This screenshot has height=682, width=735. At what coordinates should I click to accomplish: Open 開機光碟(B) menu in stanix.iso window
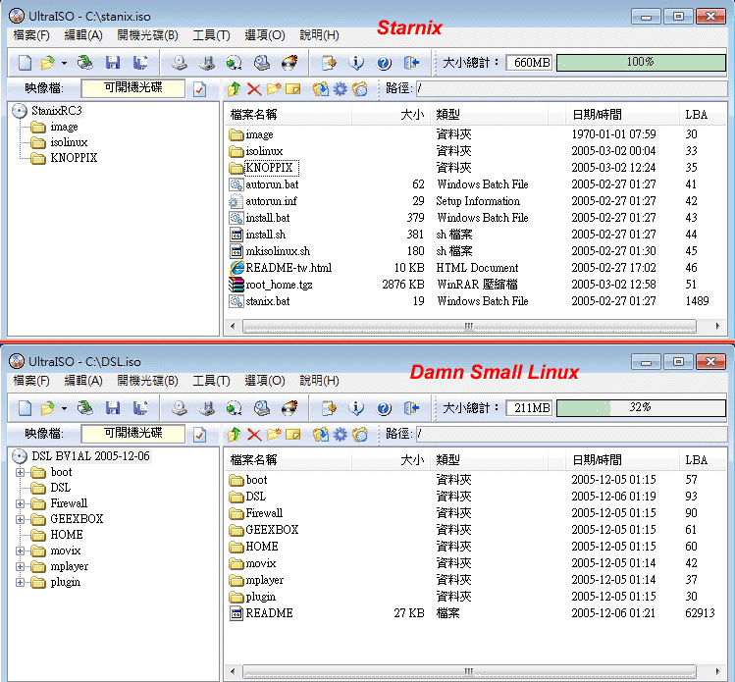(147, 35)
